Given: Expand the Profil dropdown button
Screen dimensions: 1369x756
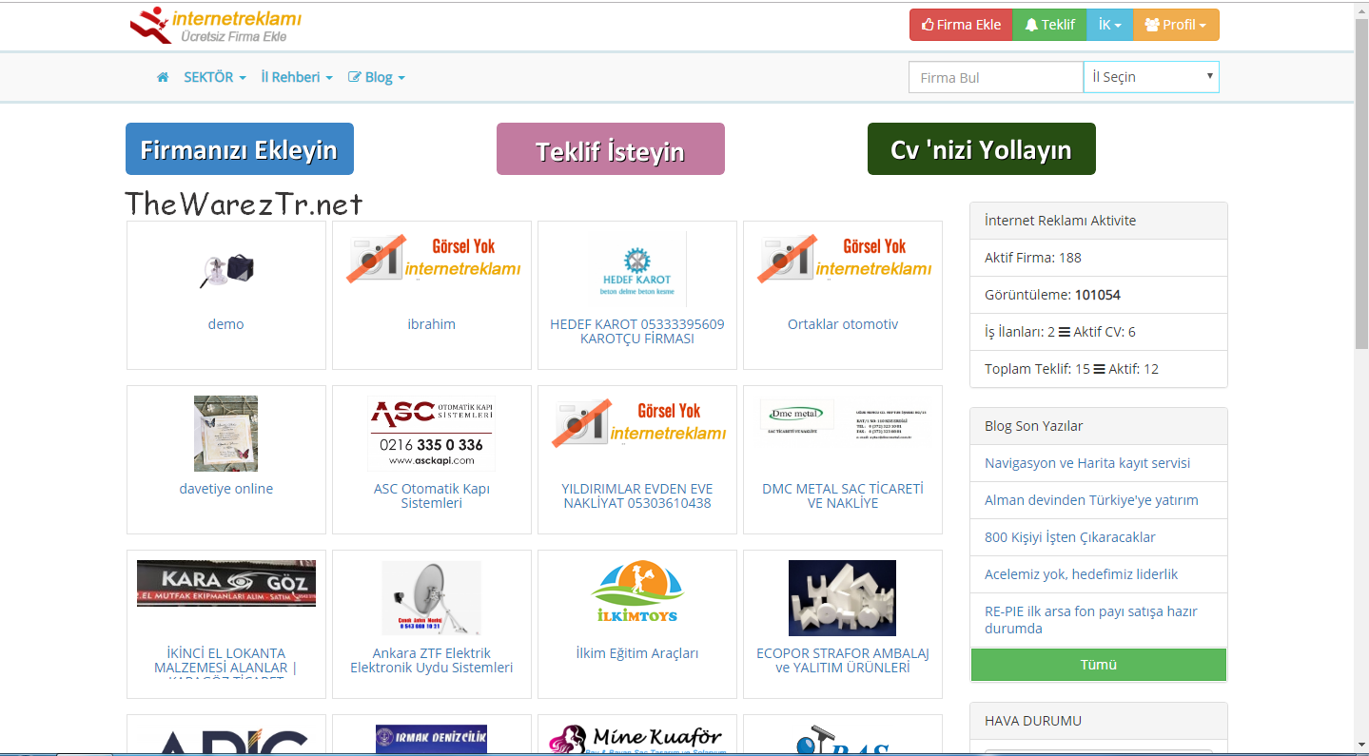Looking at the screenshot, I should coord(1176,25).
